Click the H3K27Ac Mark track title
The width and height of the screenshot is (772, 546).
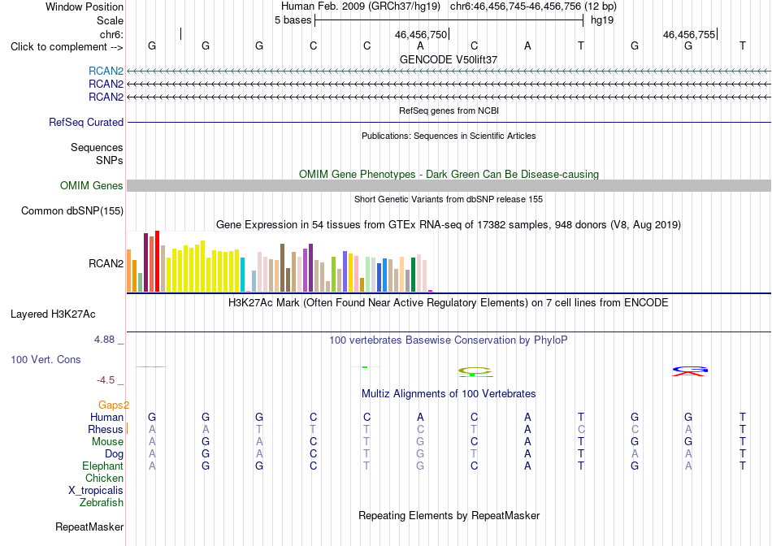point(449,303)
